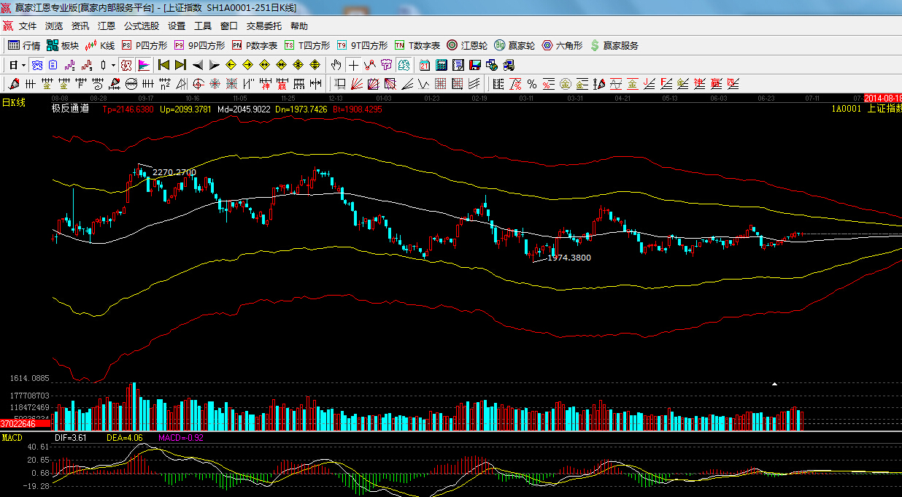The width and height of the screenshot is (902, 497).
Task: Open the 公式选股 menu
Action: (x=141, y=26)
